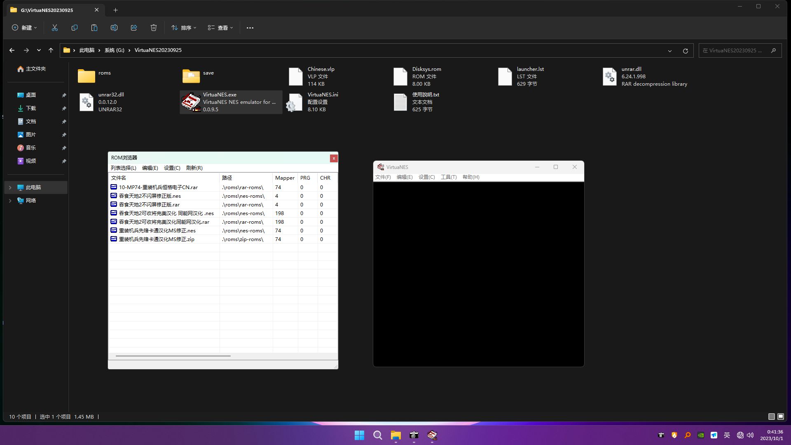This screenshot has width=791, height=445.
Task: Click the taskbar Search icon
Action: tap(377, 435)
